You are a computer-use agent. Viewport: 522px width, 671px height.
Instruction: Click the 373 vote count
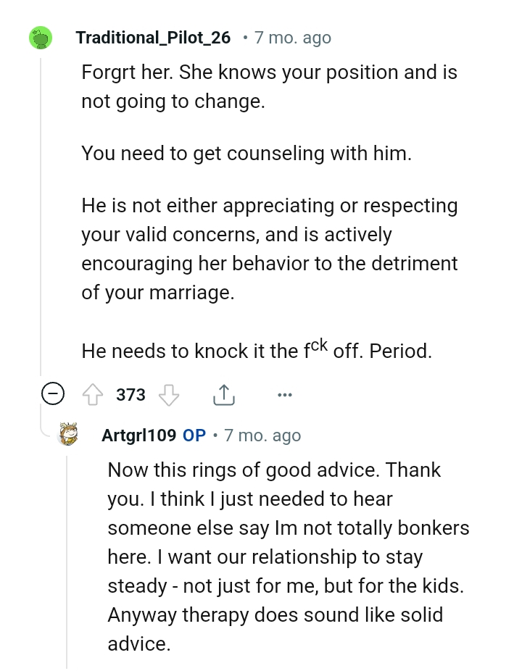pos(130,394)
